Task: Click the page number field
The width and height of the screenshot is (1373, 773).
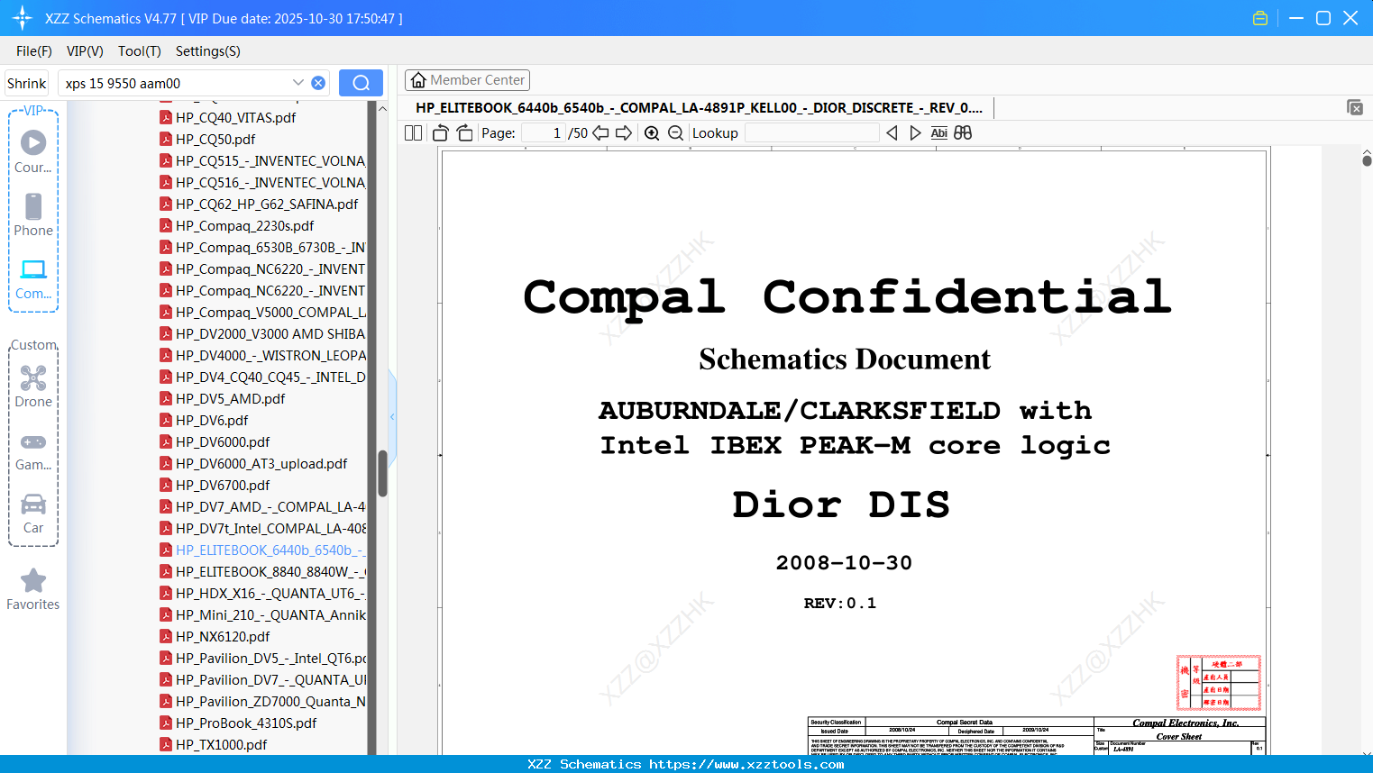Action: click(543, 132)
